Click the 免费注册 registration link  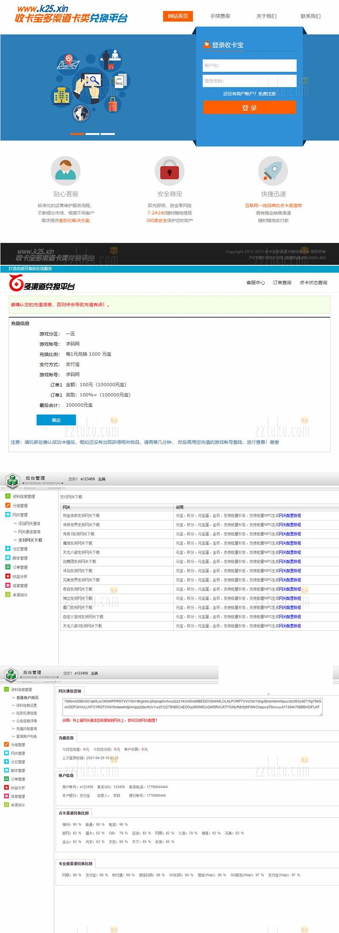(267, 94)
